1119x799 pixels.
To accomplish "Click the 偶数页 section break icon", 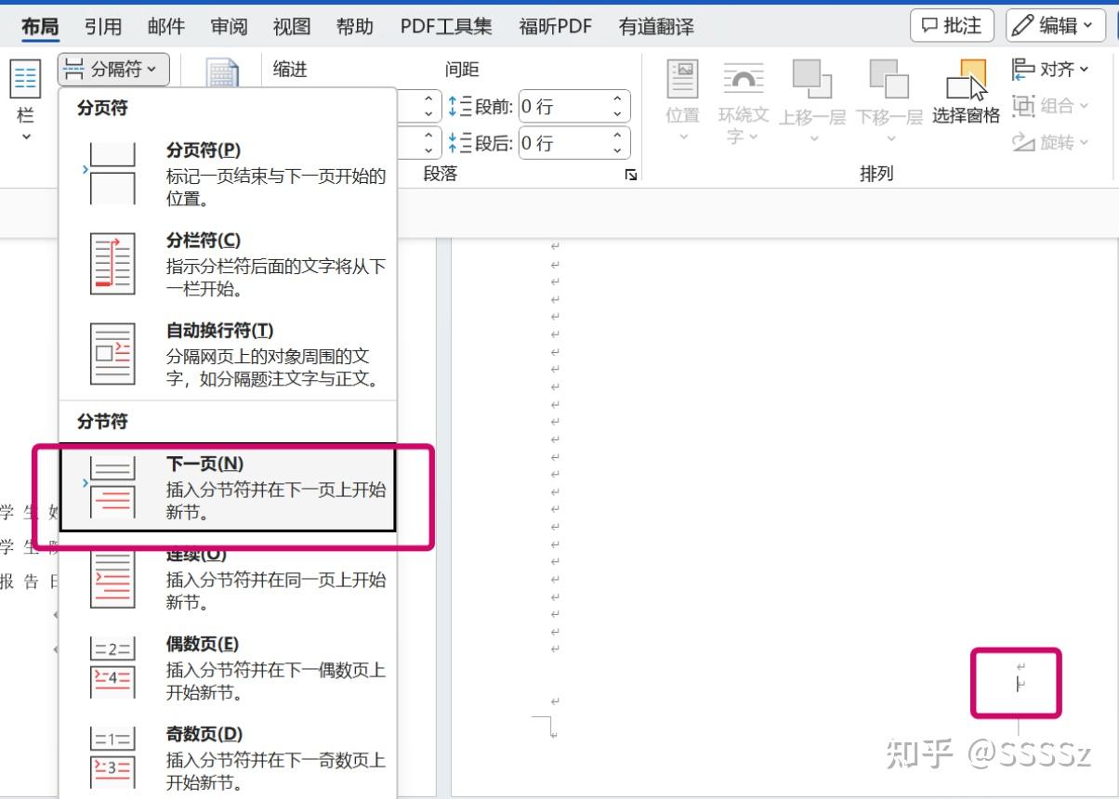I will 112,667.
